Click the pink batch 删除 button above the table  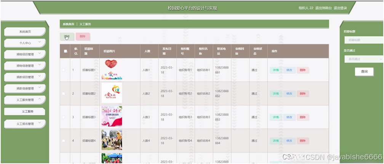click(83, 36)
